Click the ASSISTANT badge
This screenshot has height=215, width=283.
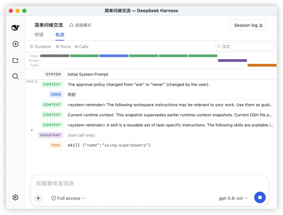coord(50,135)
